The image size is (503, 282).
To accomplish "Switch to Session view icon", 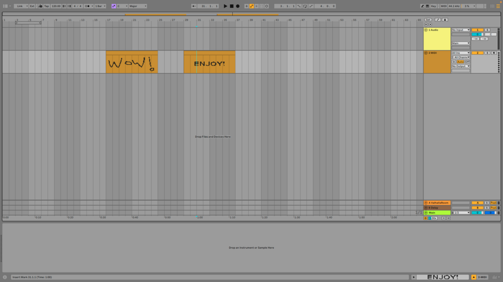I will click(x=492, y=6).
